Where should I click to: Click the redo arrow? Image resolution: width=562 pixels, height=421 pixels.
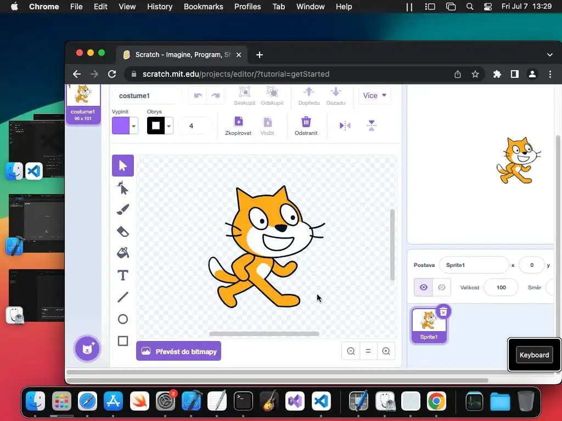[x=215, y=95]
